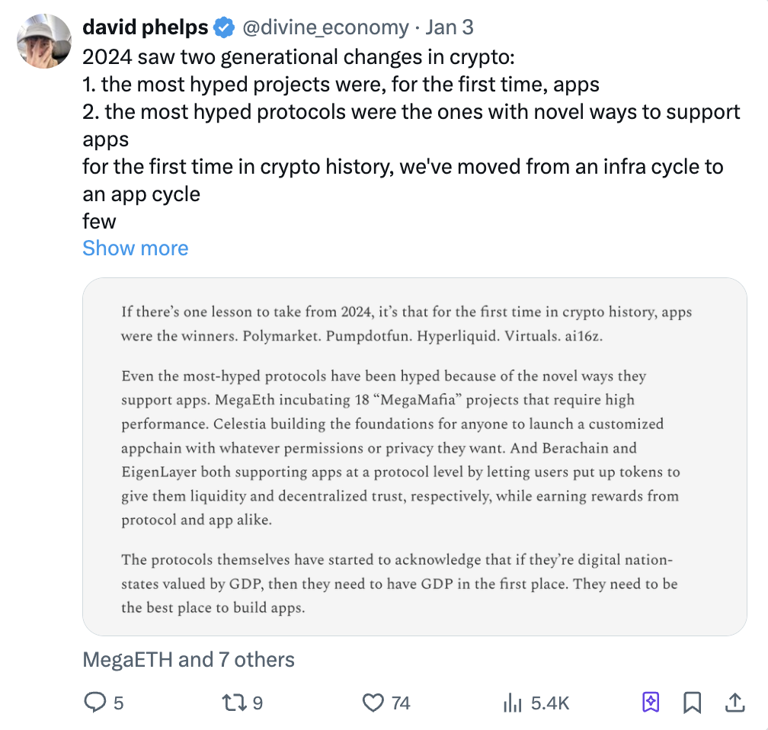Viewport: 768px width, 730px height.
Task: Click the like count number 74
Action: click(401, 703)
